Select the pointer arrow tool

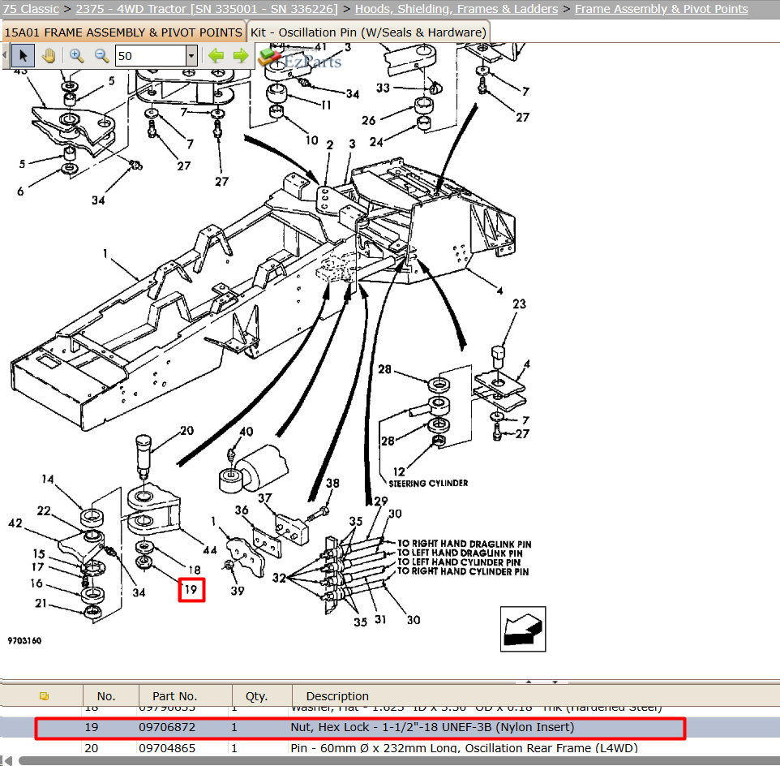point(23,55)
